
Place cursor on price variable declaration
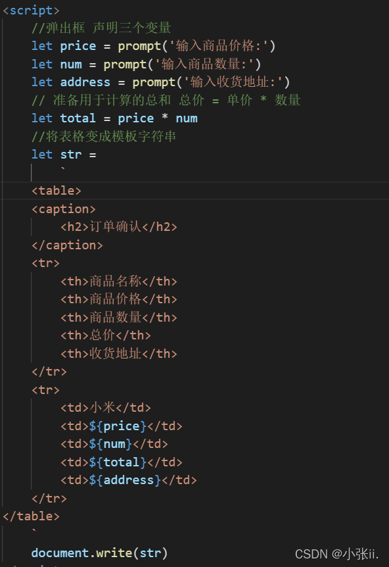tap(78, 46)
